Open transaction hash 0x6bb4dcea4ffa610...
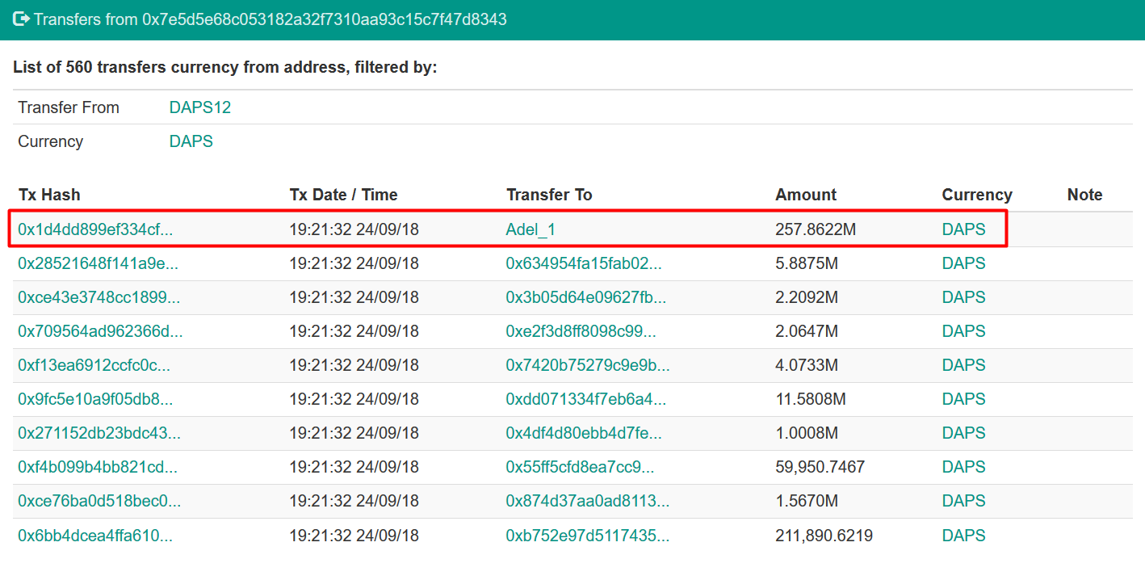Viewport: 1145px width, 576px height. [x=95, y=536]
